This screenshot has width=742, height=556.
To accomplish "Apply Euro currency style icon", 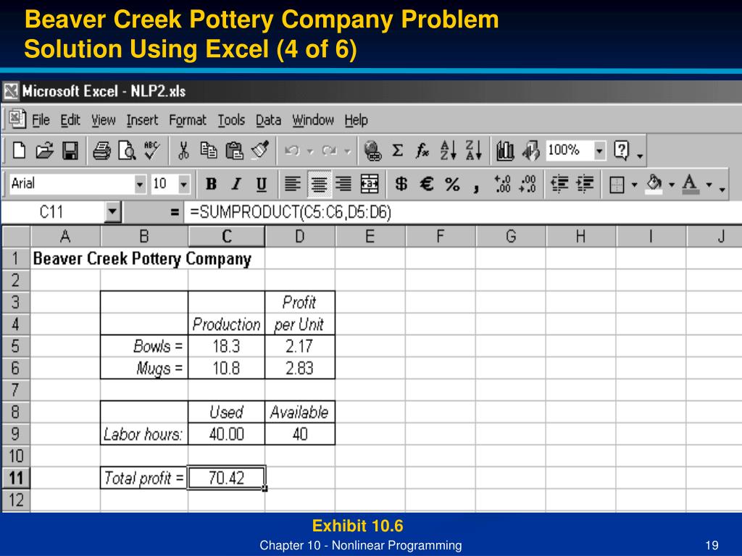I will pos(427,184).
